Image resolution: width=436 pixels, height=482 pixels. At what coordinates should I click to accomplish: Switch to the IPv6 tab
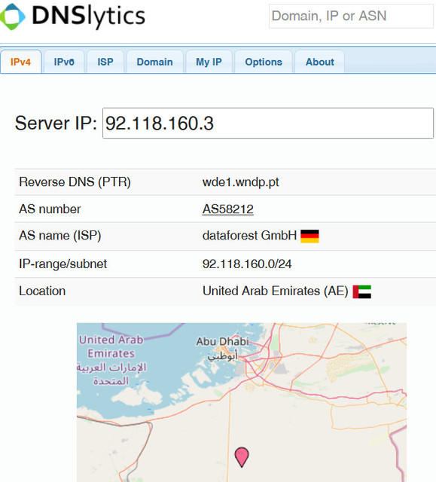64,62
